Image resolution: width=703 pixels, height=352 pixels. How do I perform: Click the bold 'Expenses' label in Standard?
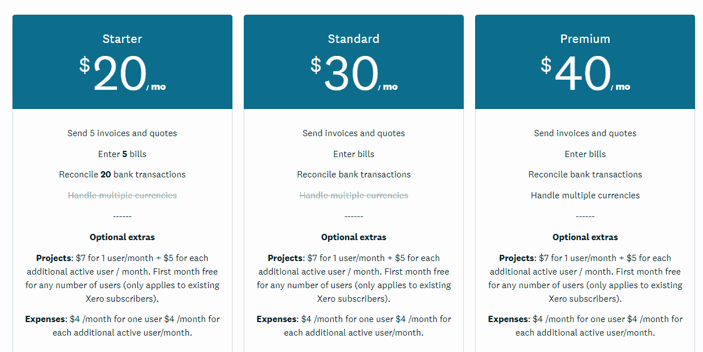pyautogui.click(x=277, y=319)
